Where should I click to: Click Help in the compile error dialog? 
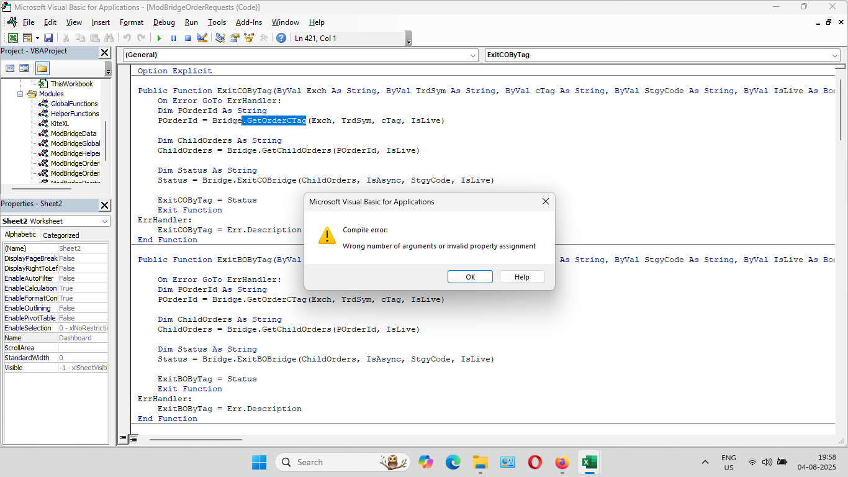pyautogui.click(x=522, y=277)
